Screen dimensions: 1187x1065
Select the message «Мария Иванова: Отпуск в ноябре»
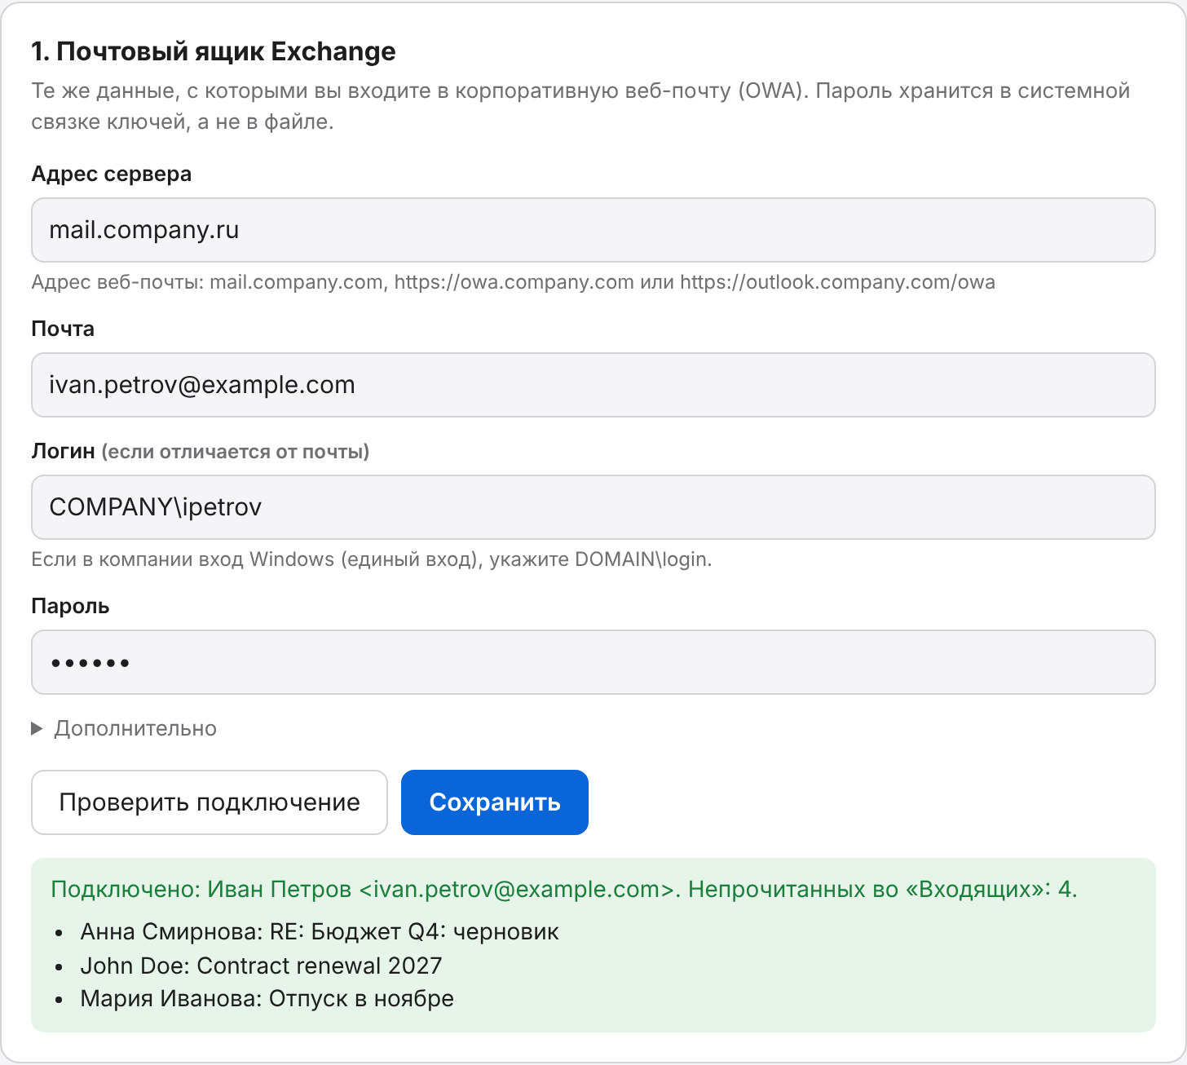click(267, 999)
